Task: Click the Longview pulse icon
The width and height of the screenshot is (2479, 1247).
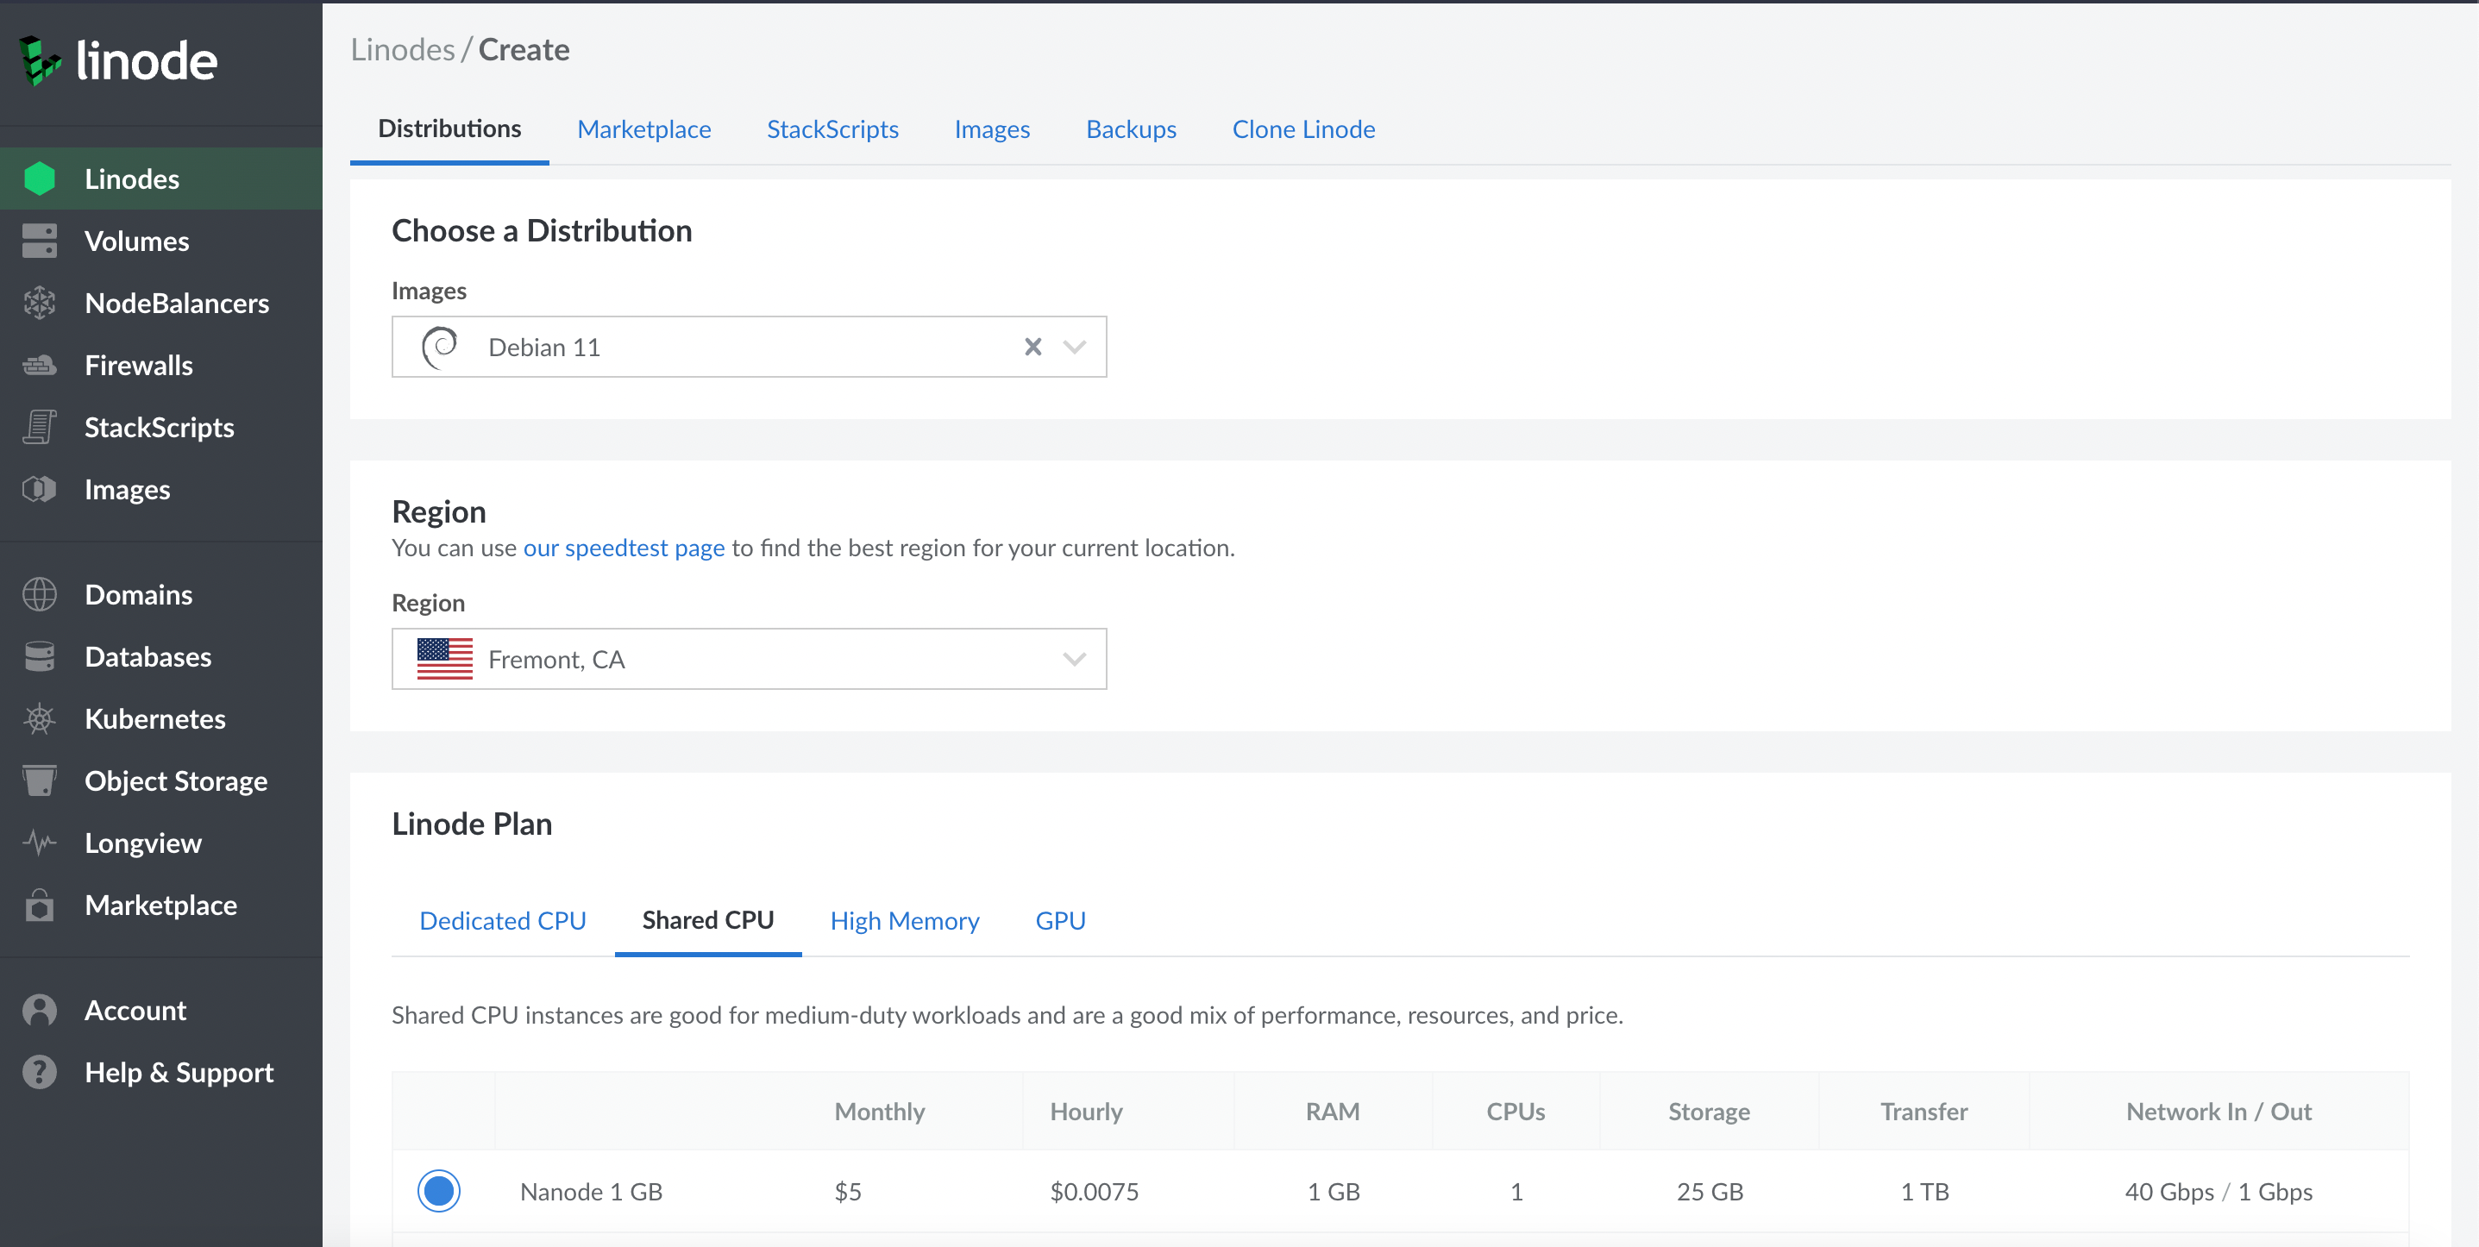Action: point(40,843)
